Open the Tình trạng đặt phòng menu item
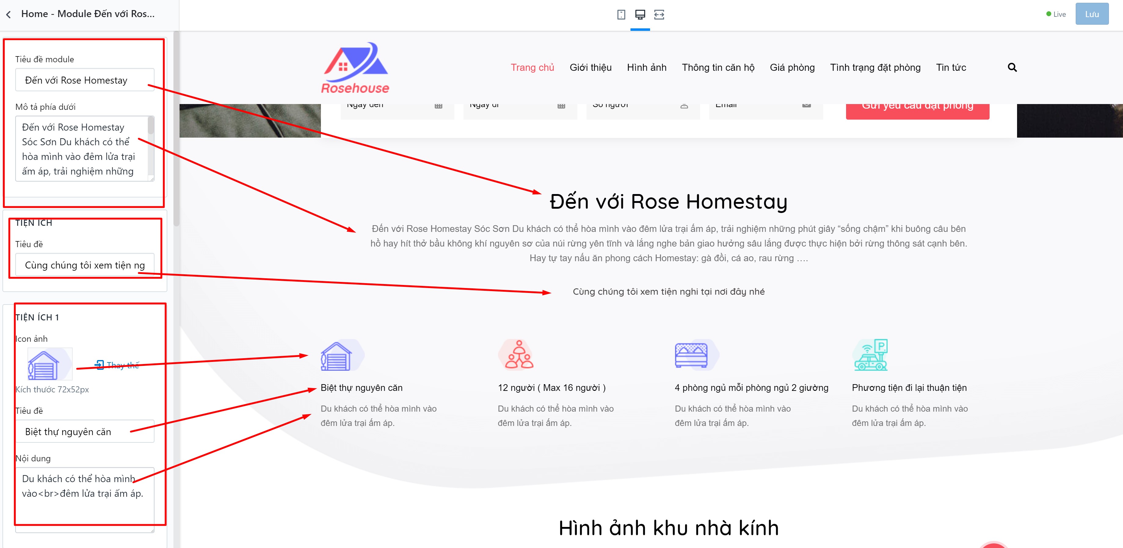 point(875,67)
